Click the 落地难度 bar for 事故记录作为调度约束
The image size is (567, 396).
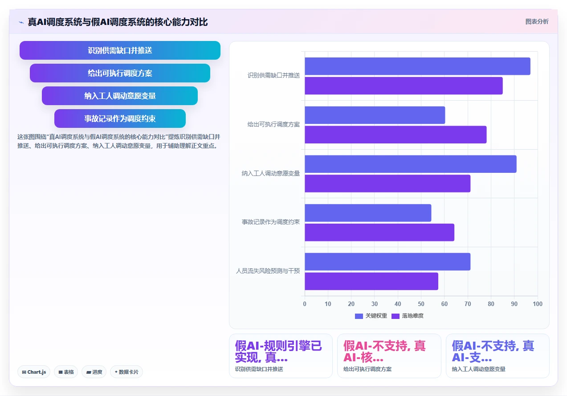[x=379, y=233]
